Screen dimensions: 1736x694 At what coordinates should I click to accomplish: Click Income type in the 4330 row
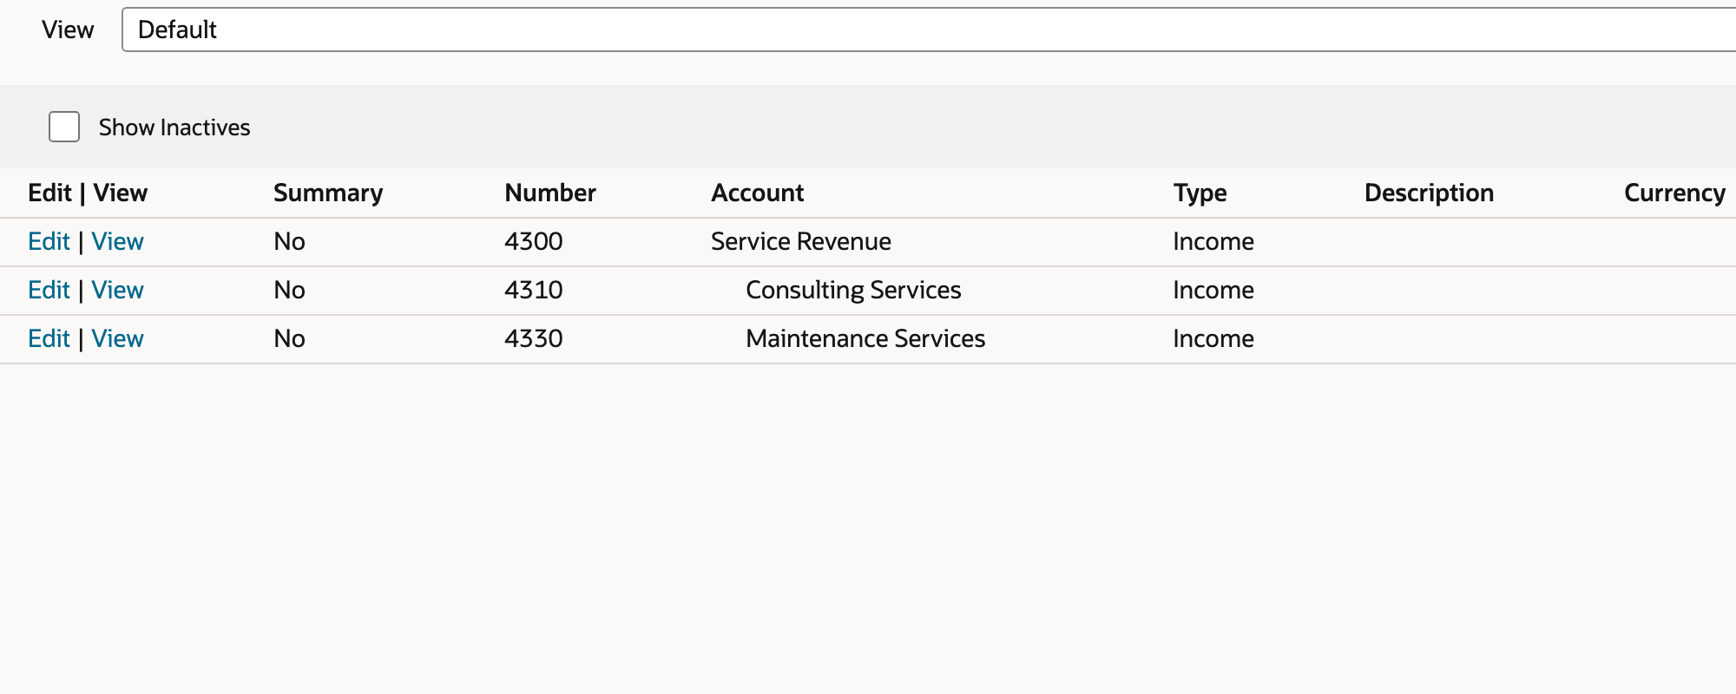pyautogui.click(x=1213, y=338)
